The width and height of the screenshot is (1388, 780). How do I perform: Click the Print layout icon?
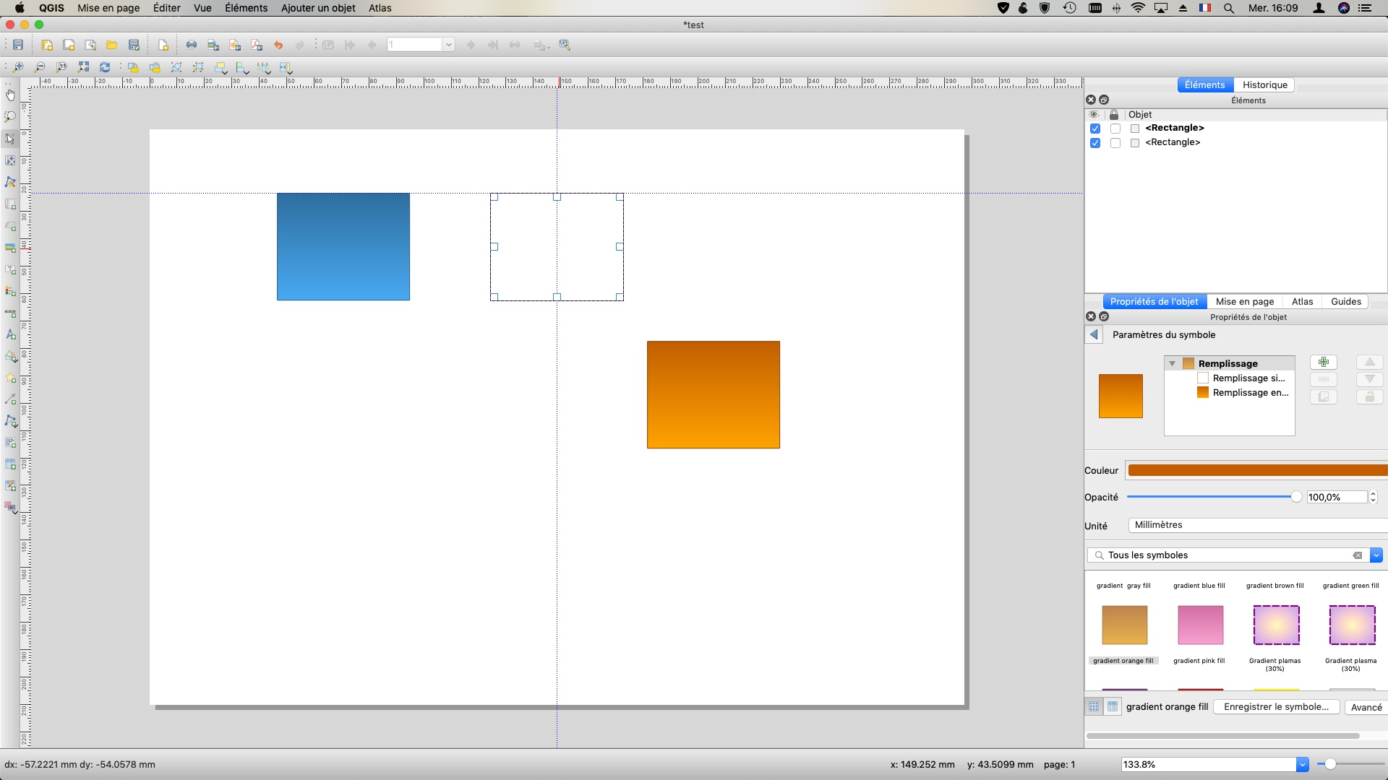pos(192,45)
